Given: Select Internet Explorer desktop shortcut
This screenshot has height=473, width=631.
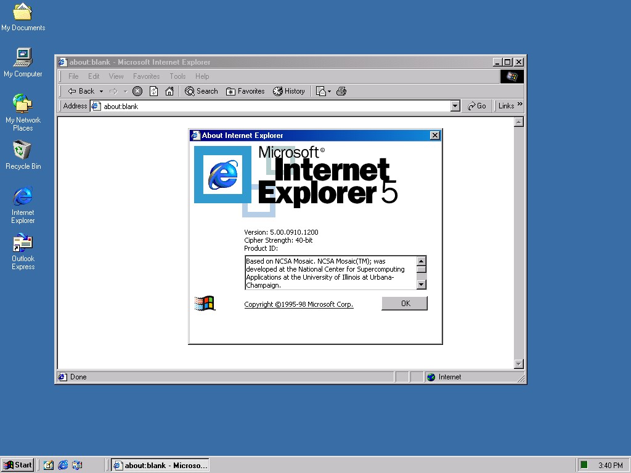Looking at the screenshot, I should [23, 205].
